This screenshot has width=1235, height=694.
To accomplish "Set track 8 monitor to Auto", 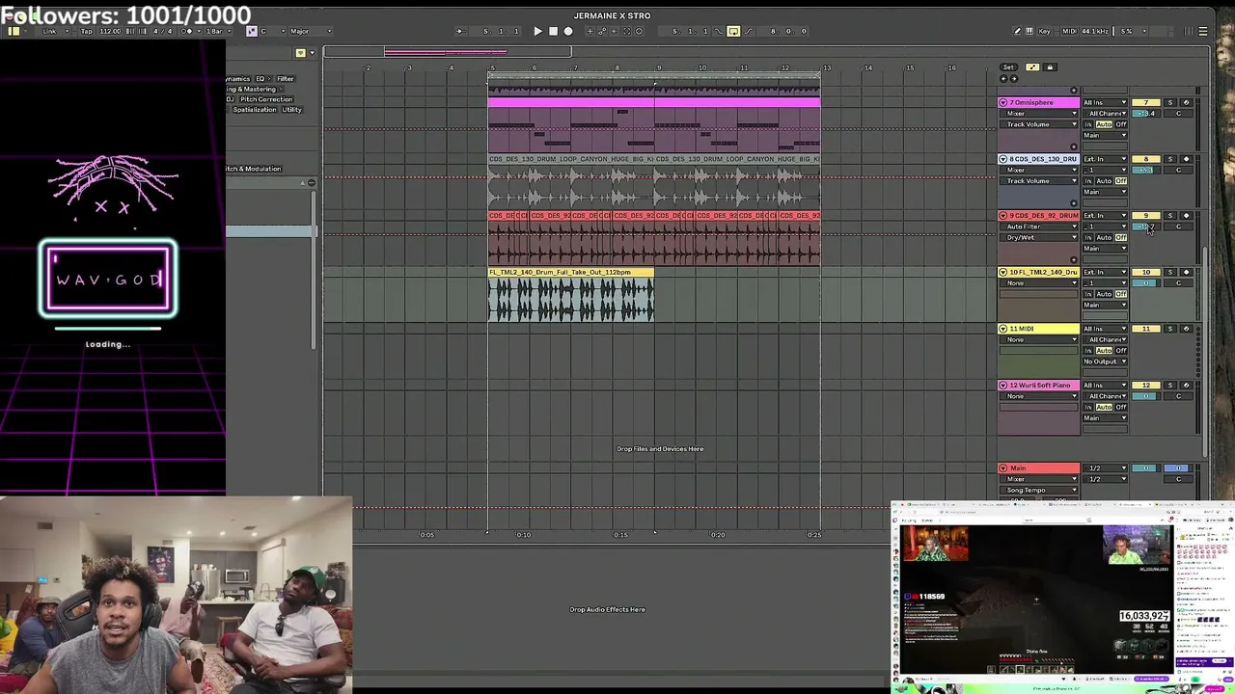I will point(1104,181).
